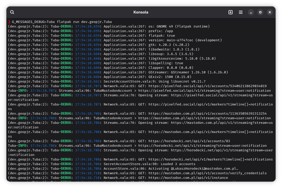Open the horodecki.net markers timeline URL

coord(210,159)
